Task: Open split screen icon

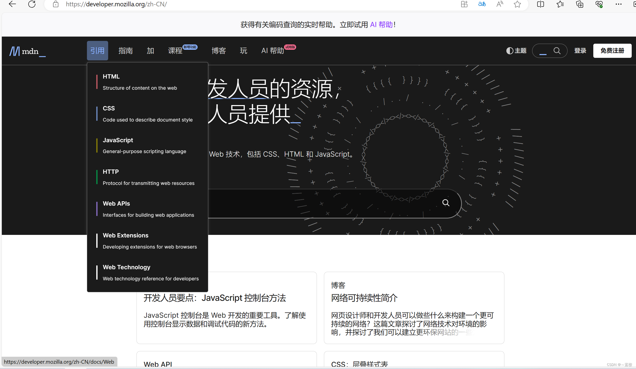Action: [x=540, y=4]
